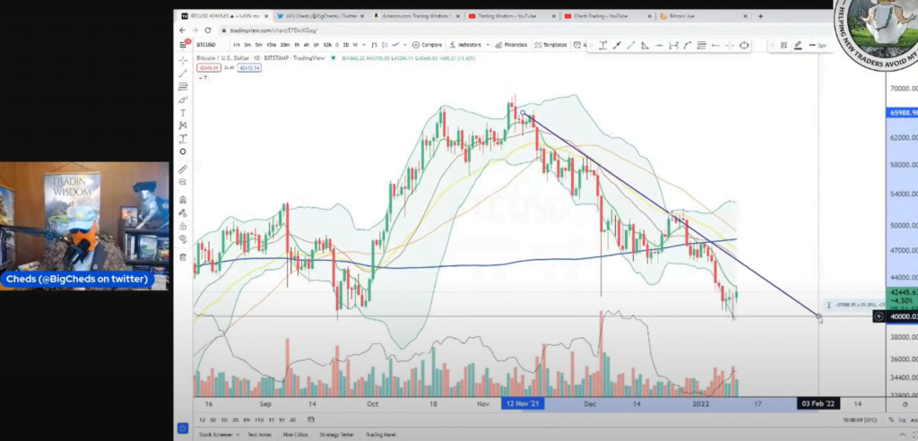Click the trash icon to remove drawings
The height and width of the screenshot is (441, 918).
point(183,256)
